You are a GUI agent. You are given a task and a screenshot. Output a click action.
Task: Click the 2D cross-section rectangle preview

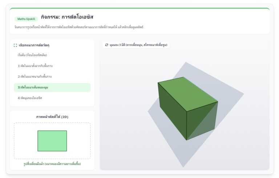tap(52, 141)
